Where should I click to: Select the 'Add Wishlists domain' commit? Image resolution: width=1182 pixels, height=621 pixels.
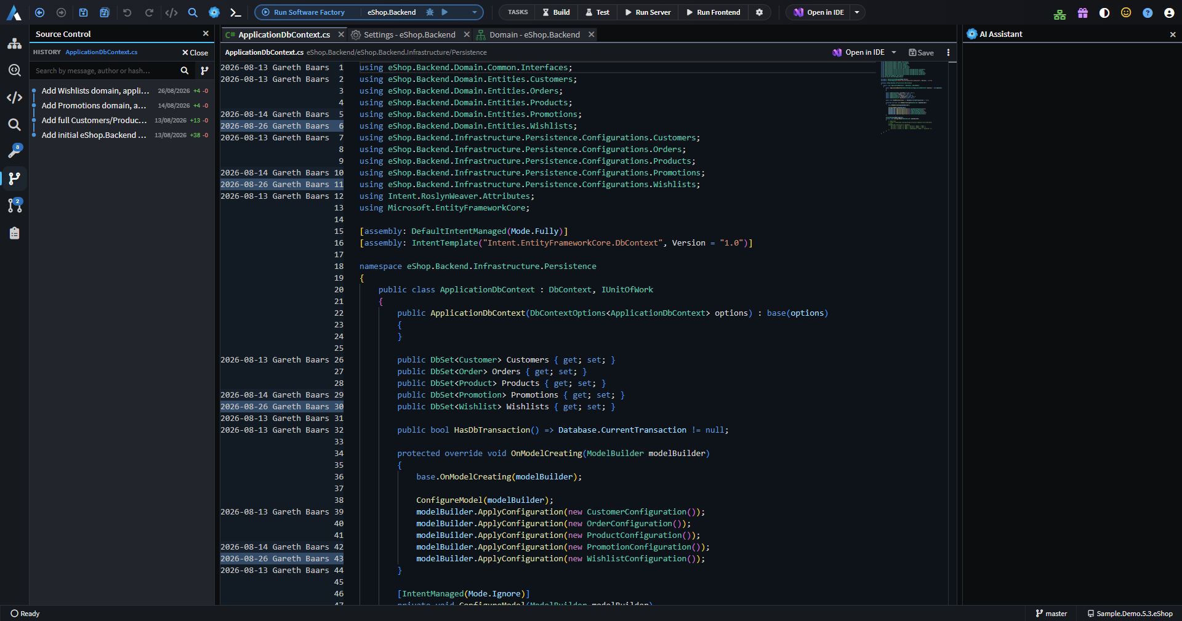click(x=122, y=90)
